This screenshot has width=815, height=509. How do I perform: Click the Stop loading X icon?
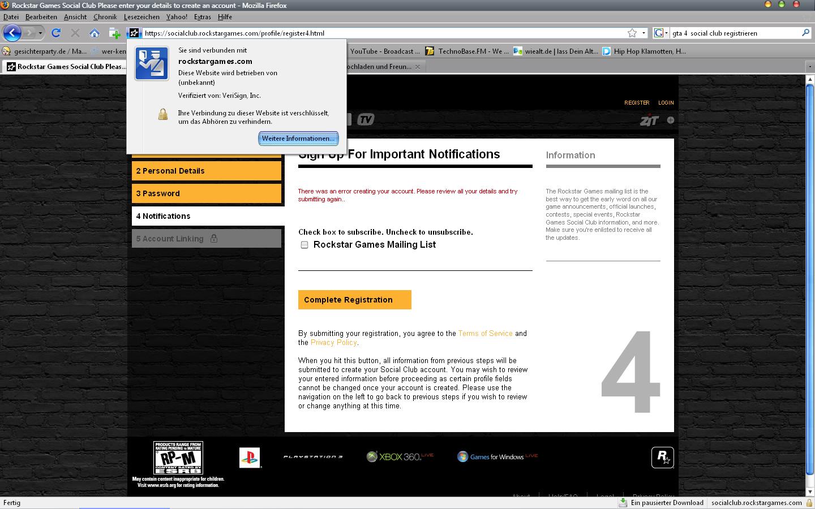[x=75, y=33]
